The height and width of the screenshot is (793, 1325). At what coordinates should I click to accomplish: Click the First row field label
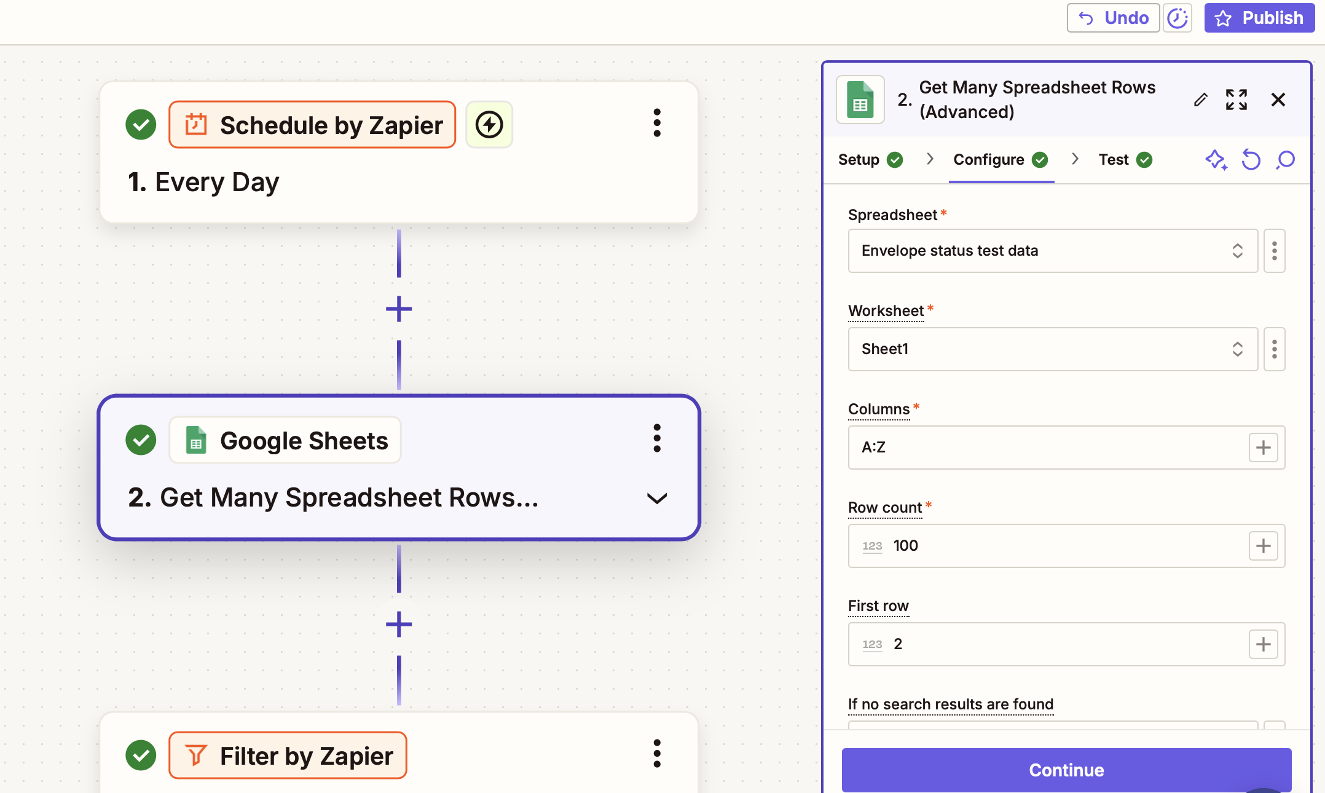click(x=878, y=606)
